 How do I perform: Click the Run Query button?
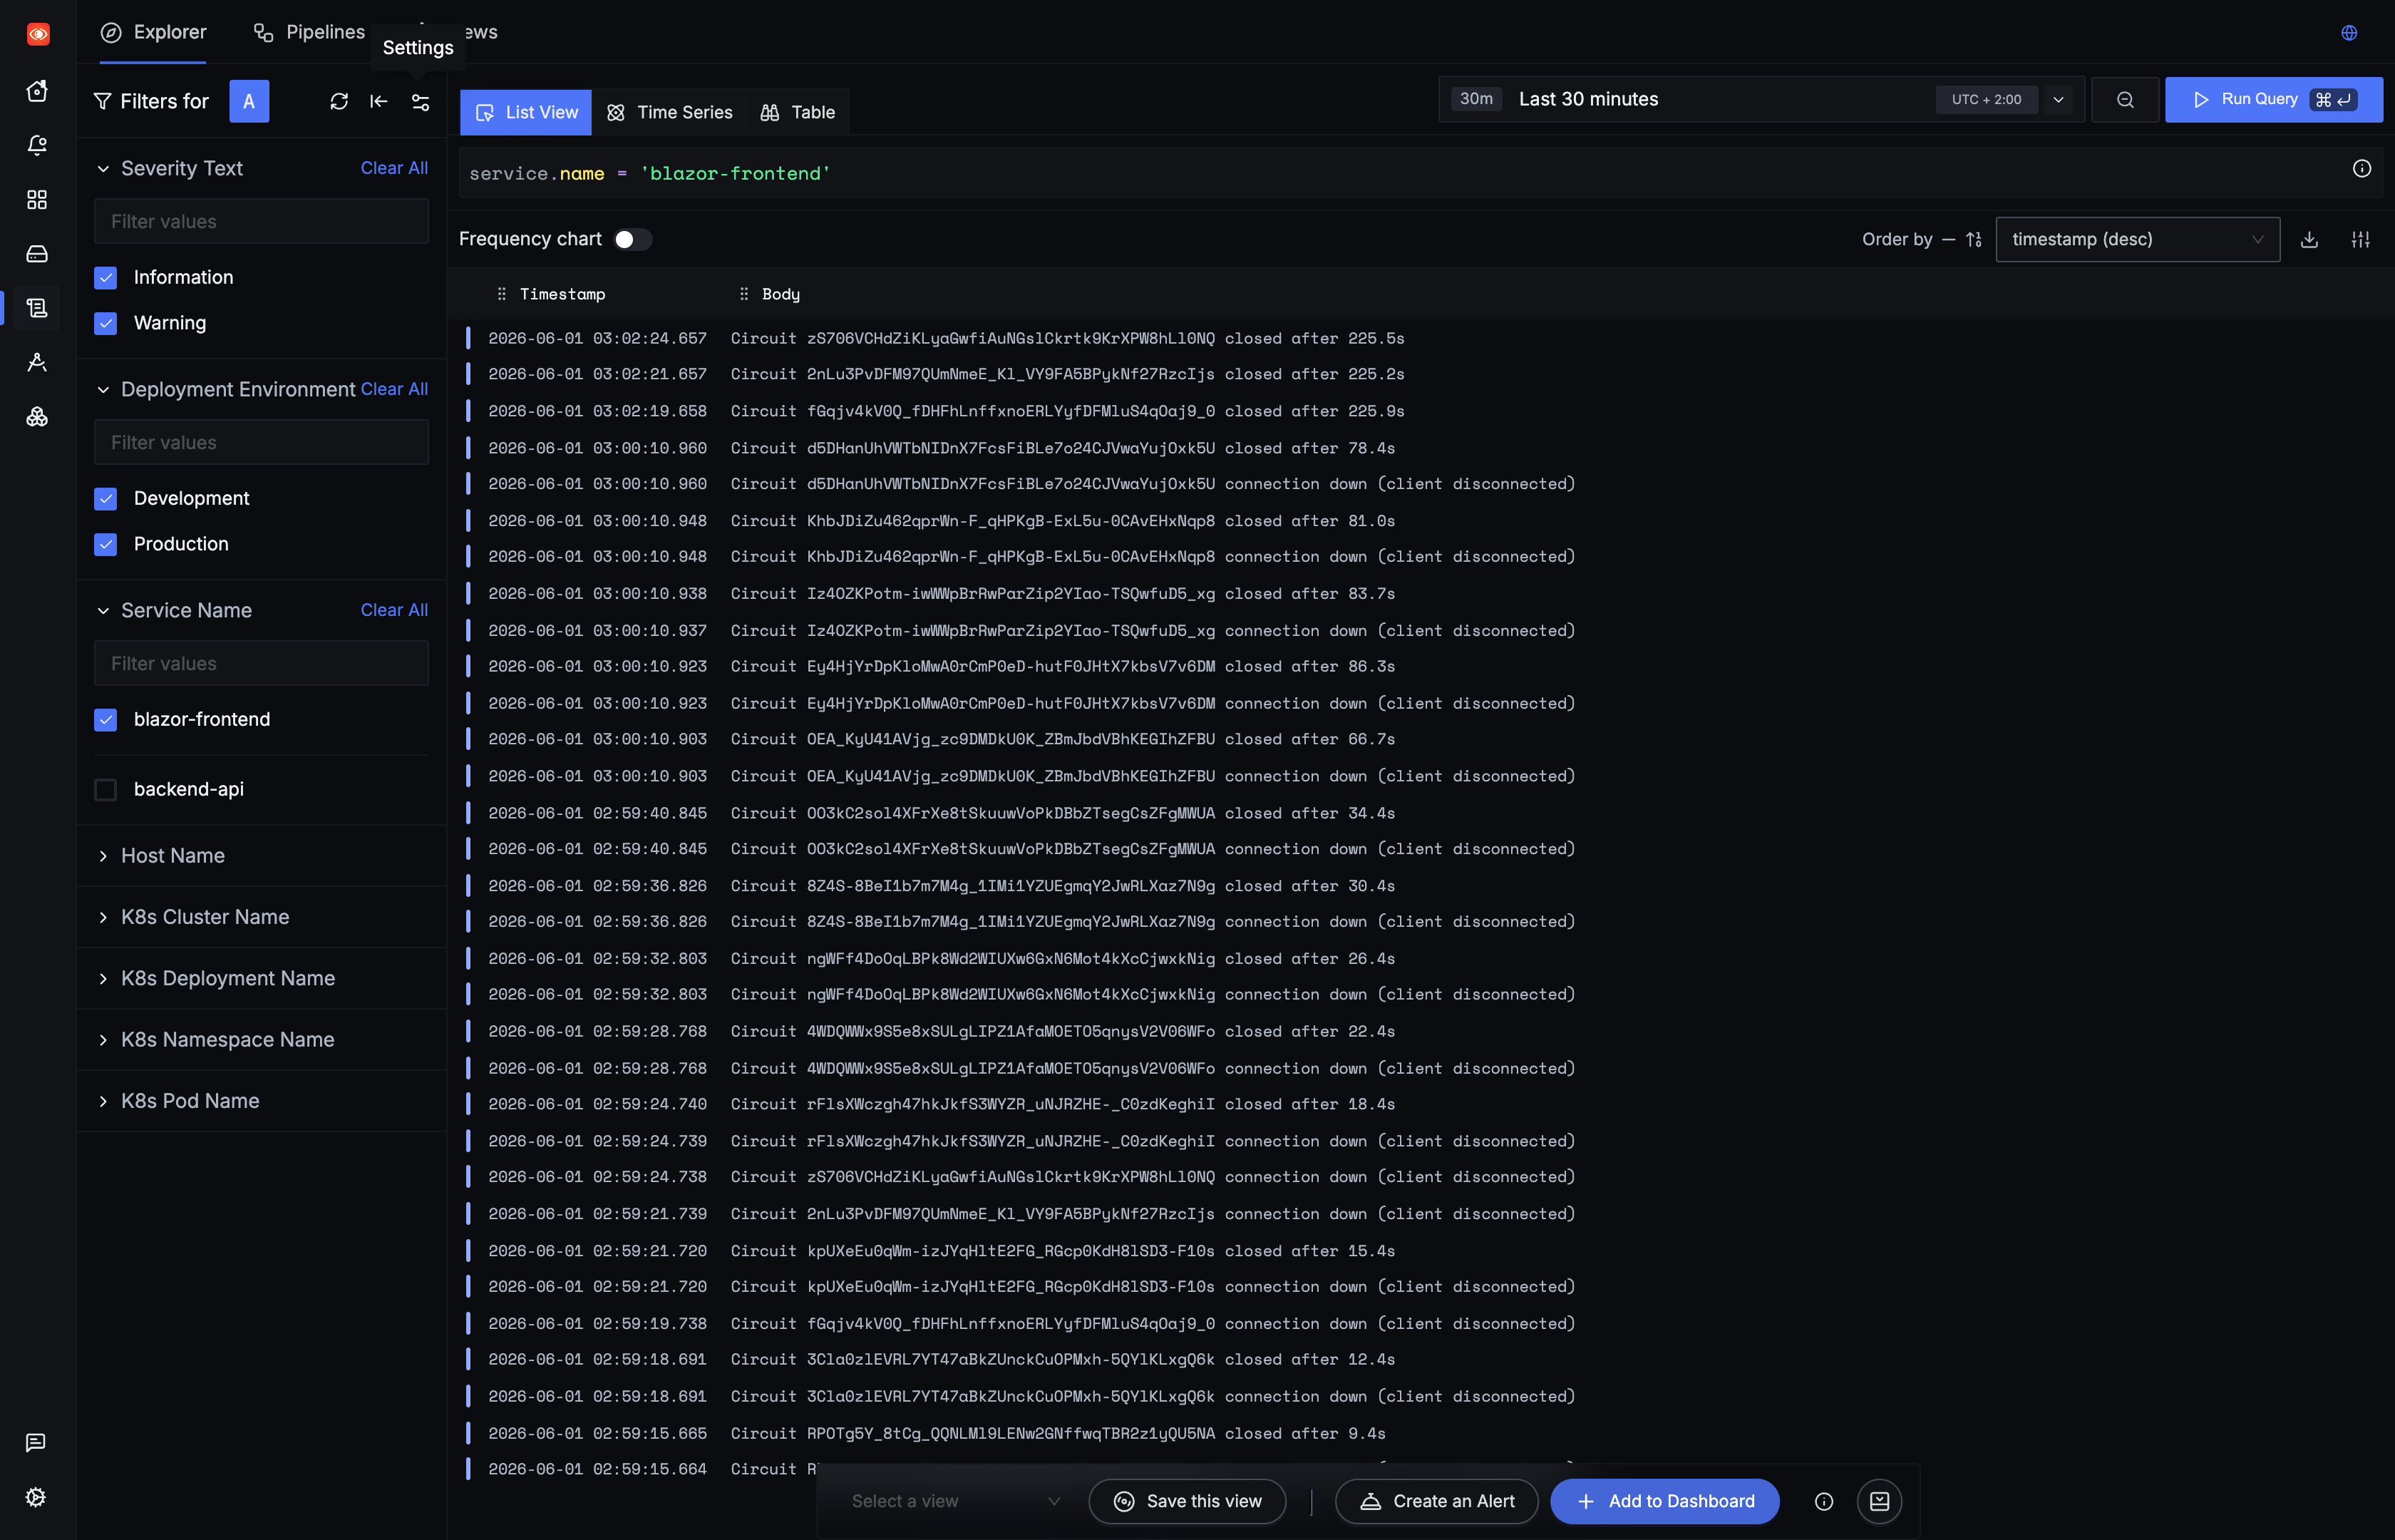tap(2273, 100)
